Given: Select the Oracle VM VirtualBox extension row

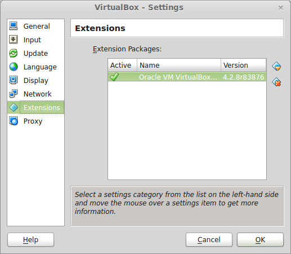Looking at the screenshot, I should tap(187, 77).
